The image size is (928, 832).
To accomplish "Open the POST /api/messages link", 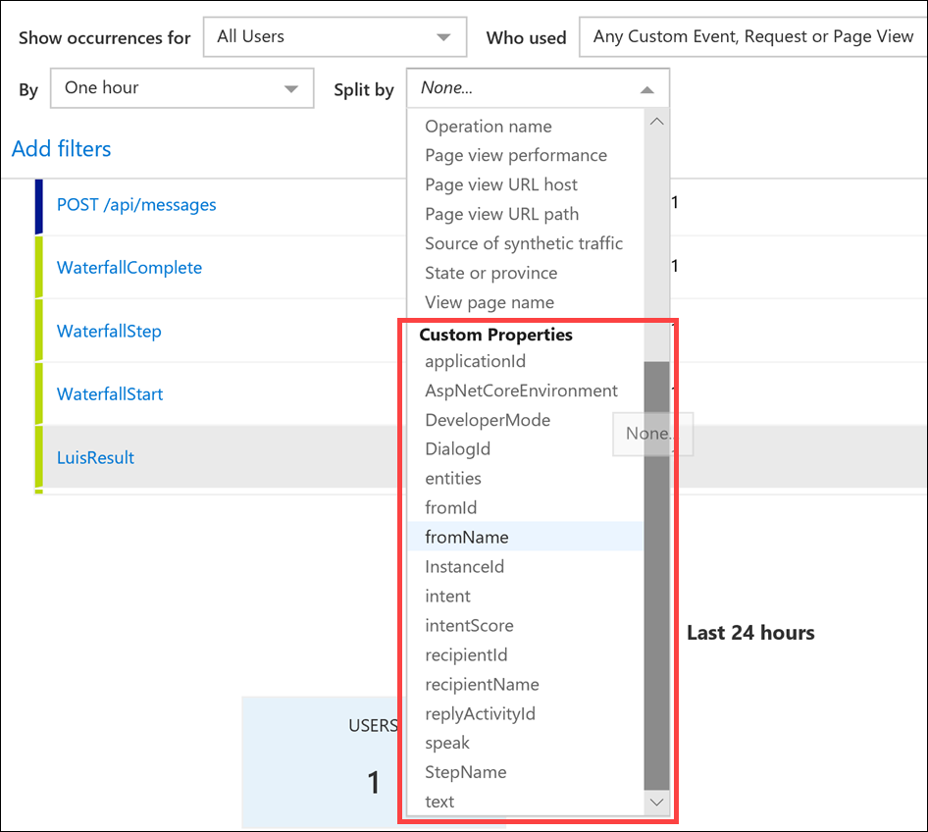I will point(136,205).
